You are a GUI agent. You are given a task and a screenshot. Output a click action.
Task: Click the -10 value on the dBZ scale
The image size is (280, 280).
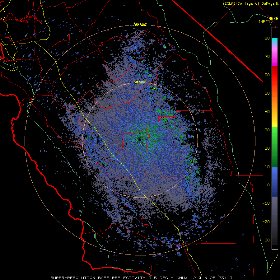pyautogui.click(x=266, y=203)
